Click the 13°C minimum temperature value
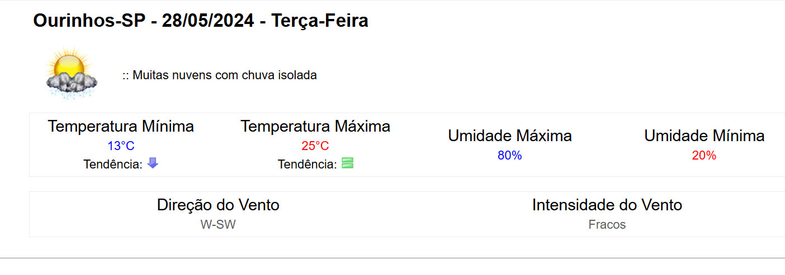This screenshot has width=785, height=275. click(x=121, y=146)
